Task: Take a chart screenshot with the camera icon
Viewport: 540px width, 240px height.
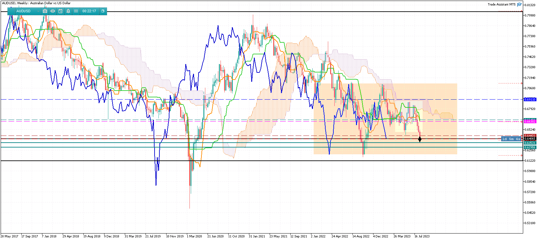Action: [x=45, y=11]
